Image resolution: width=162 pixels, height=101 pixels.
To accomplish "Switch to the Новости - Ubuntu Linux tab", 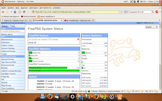I will coord(16,20).
